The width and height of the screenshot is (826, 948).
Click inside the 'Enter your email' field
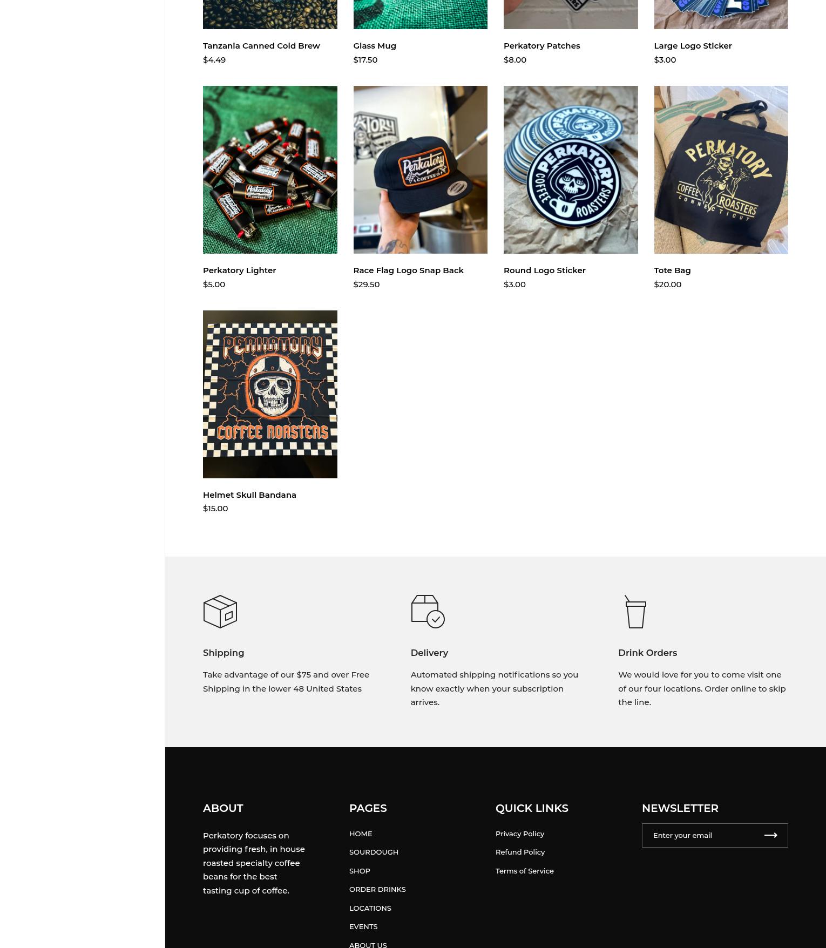(x=699, y=835)
